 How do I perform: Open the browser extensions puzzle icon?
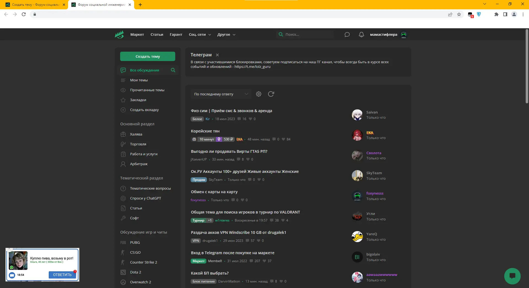(496, 14)
